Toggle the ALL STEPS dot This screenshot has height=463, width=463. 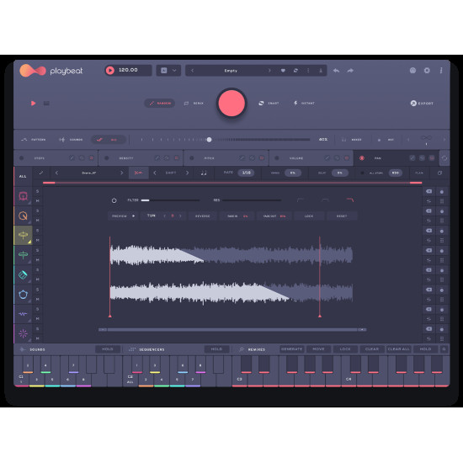(362, 173)
